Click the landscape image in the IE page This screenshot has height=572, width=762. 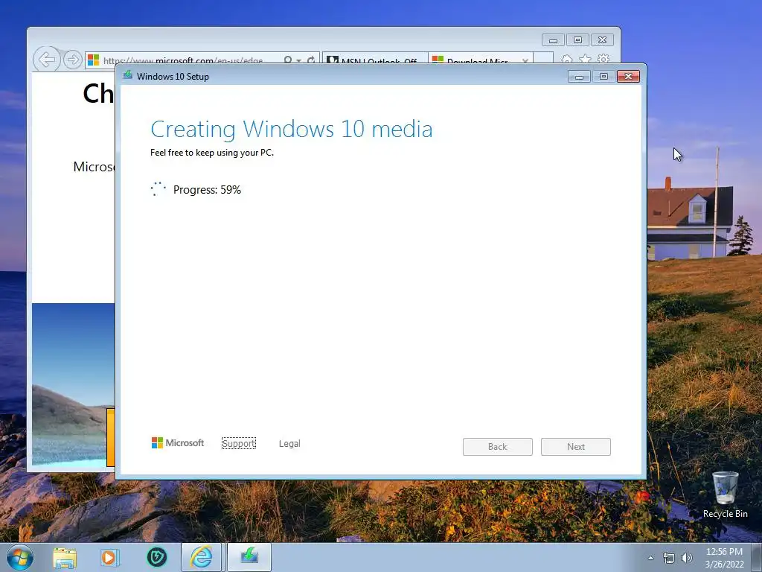coord(74,384)
